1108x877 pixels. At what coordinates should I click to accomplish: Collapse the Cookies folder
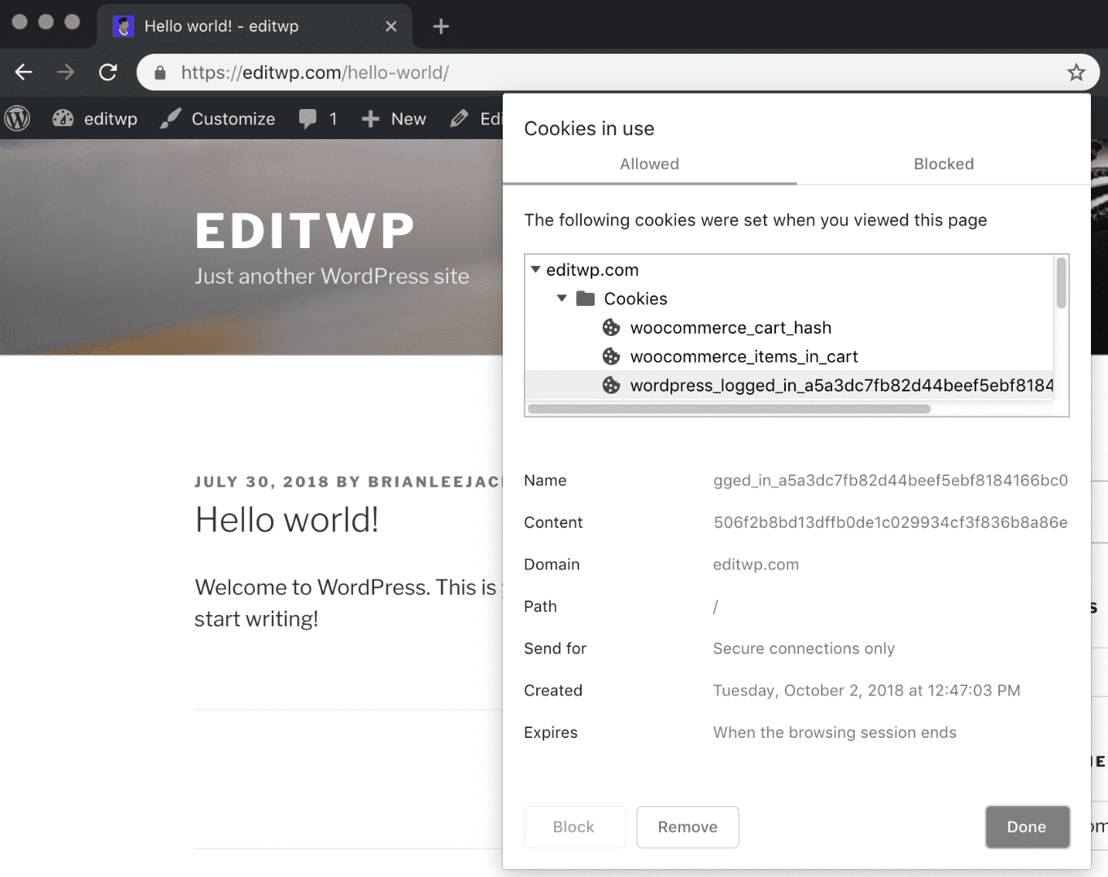561,299
